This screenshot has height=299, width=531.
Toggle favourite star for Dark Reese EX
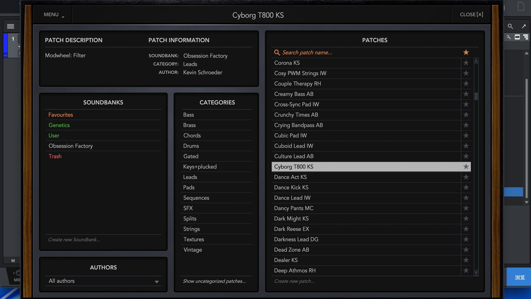(466, 229)
